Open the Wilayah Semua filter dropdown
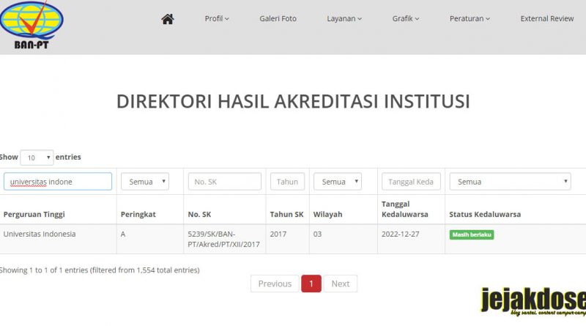 point(338,182)
